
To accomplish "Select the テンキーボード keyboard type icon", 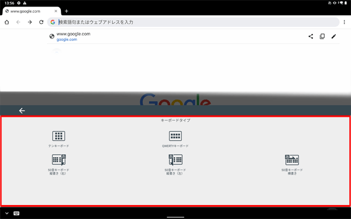I will tap(58, 136).
